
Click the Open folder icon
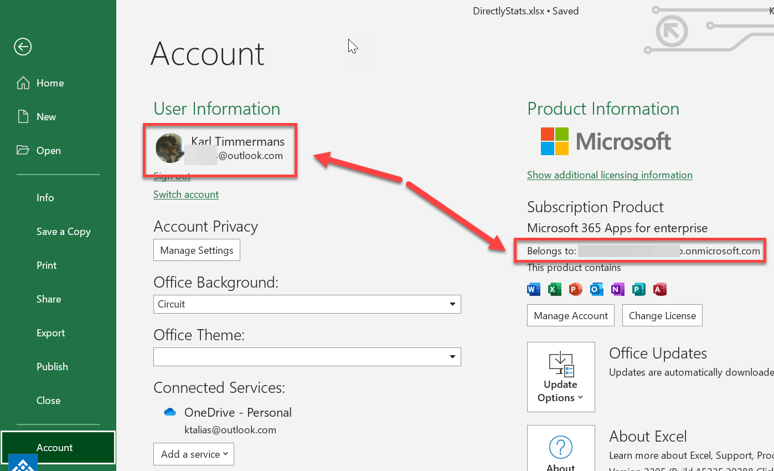point(23,150)
